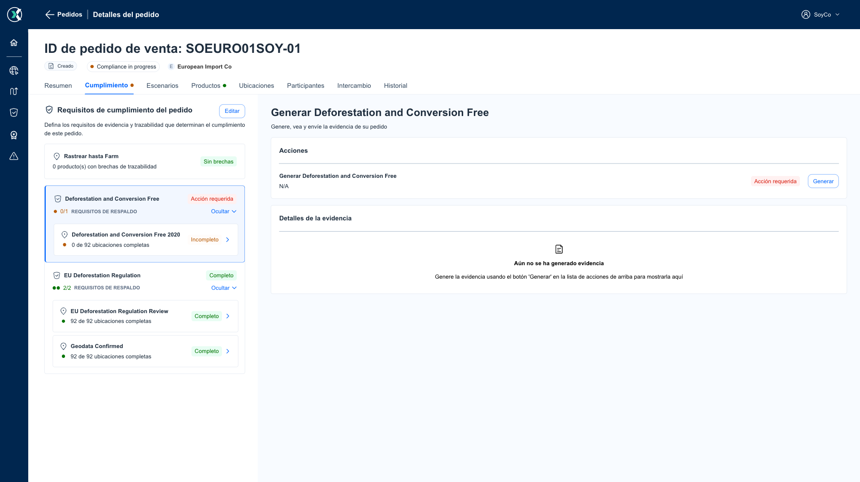
Task: Select the Cumplimiento tab
Action: [109, 86]
